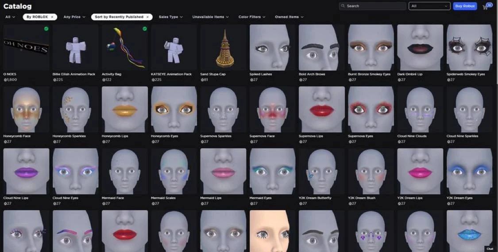Screen dimensions: 498x252
Task: Open the Sand Stupa Cap thumbnail
Action: click(x=223, y=47)
